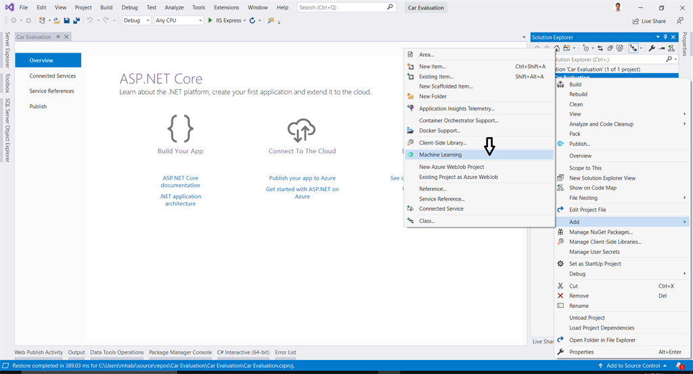693x374 pixels.
Task: Click the Connect To The Cloud icon
Action: pyautogui.click(x=301, y=130)
